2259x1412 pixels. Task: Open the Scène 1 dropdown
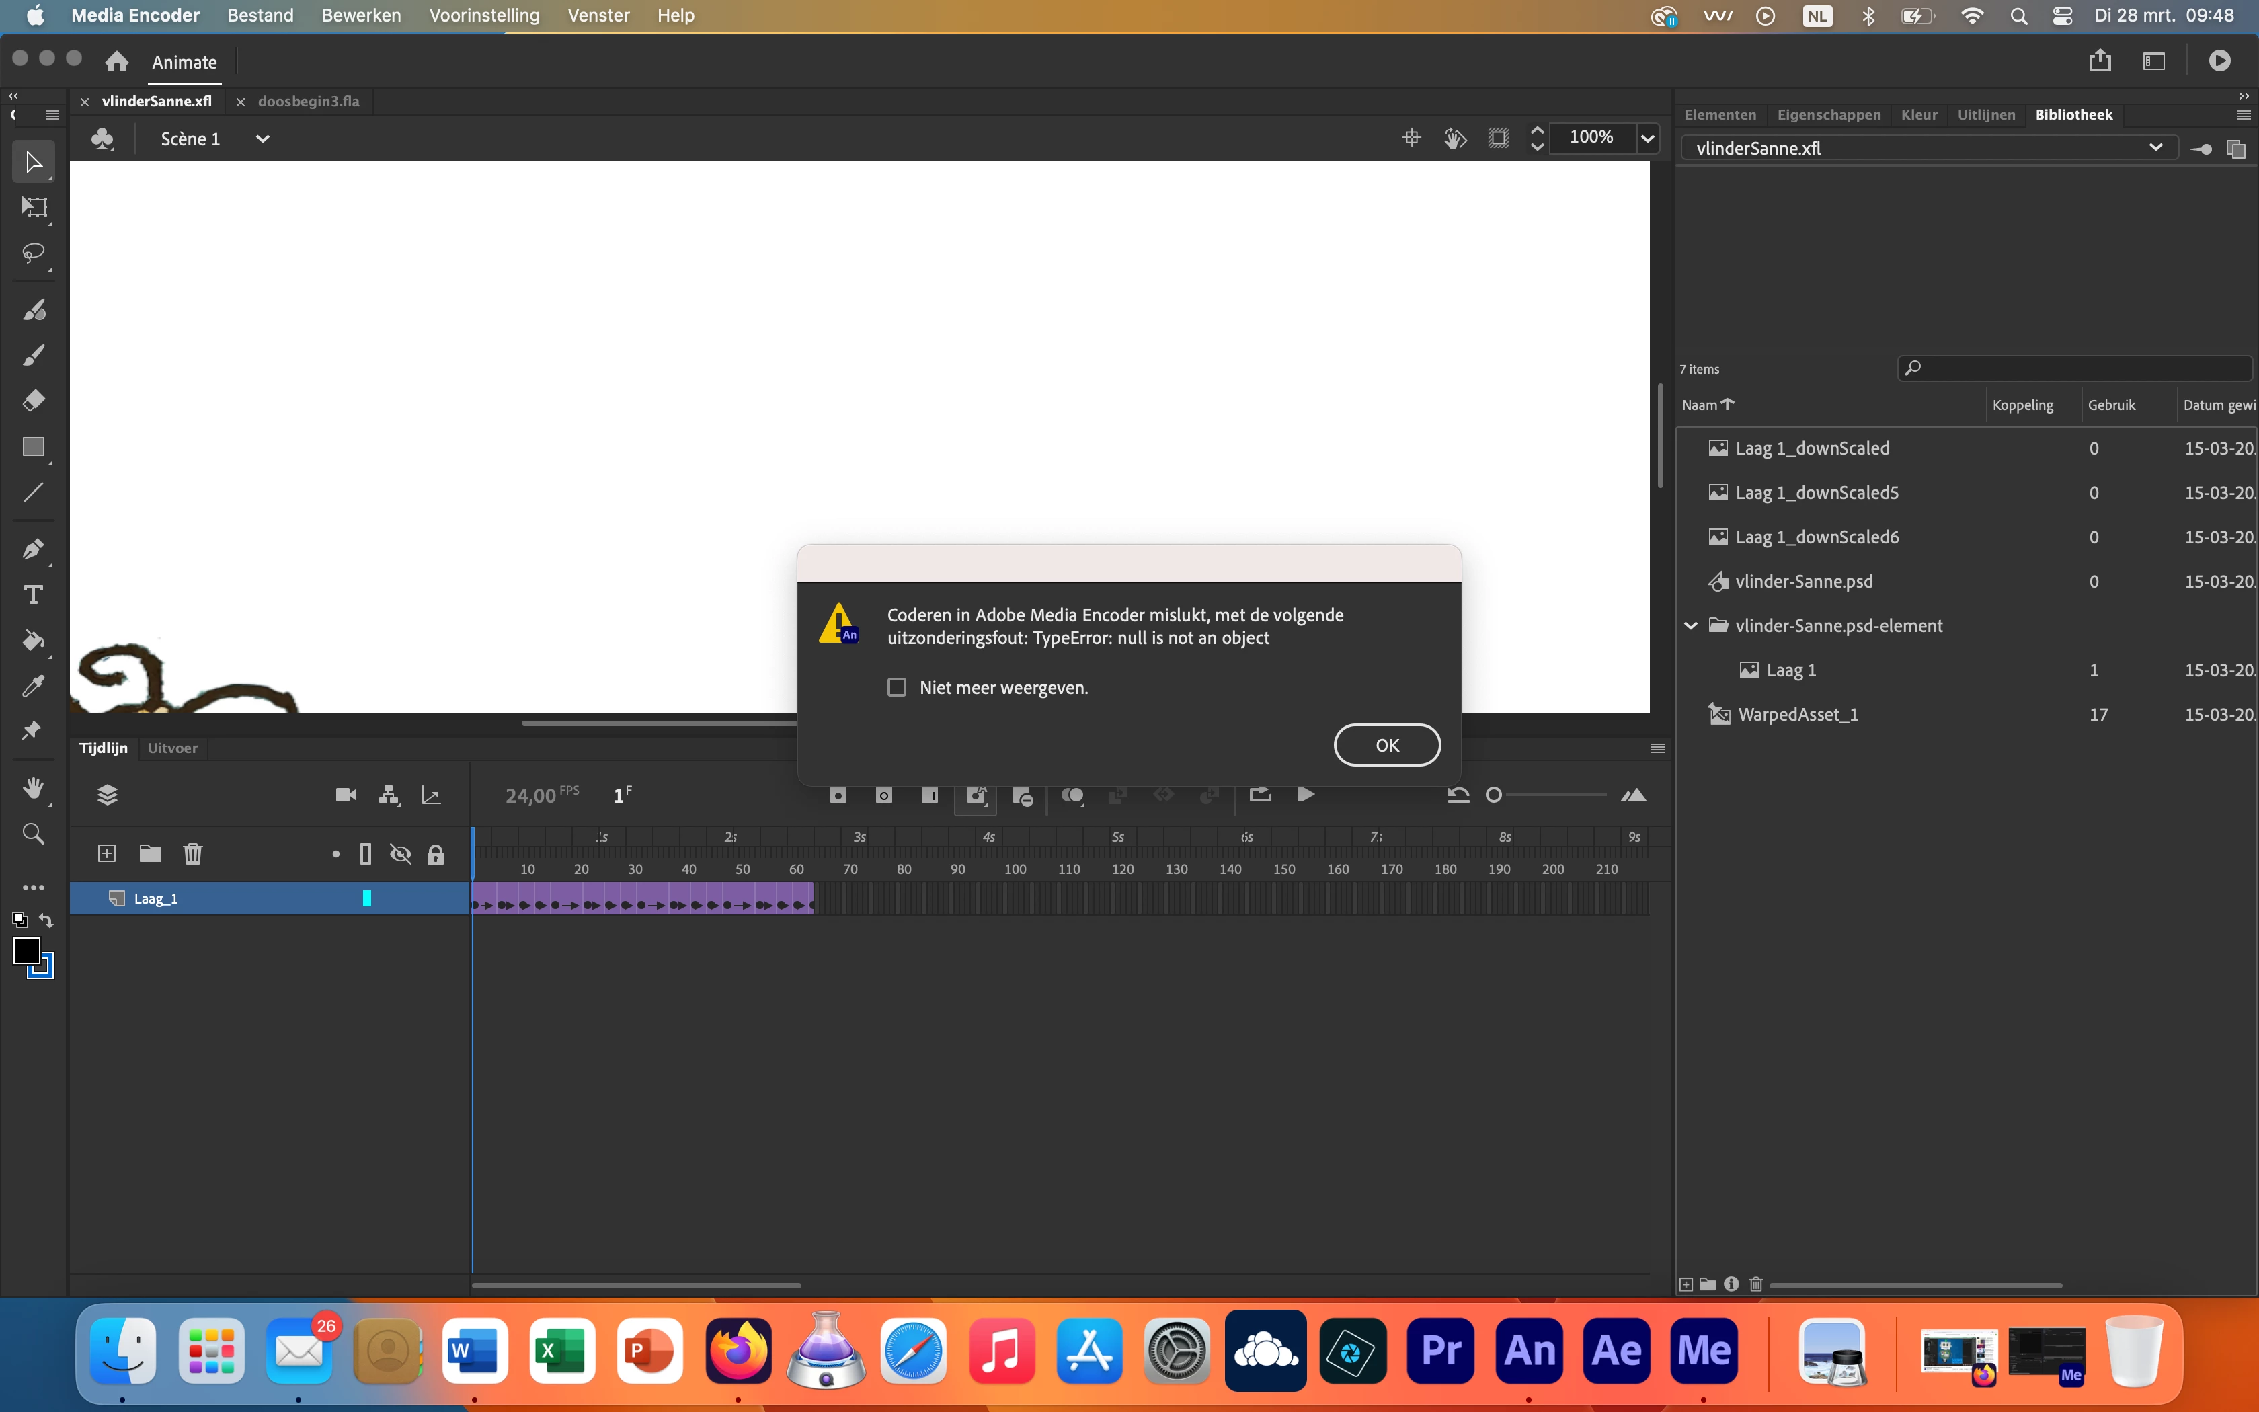pos(264,139)
